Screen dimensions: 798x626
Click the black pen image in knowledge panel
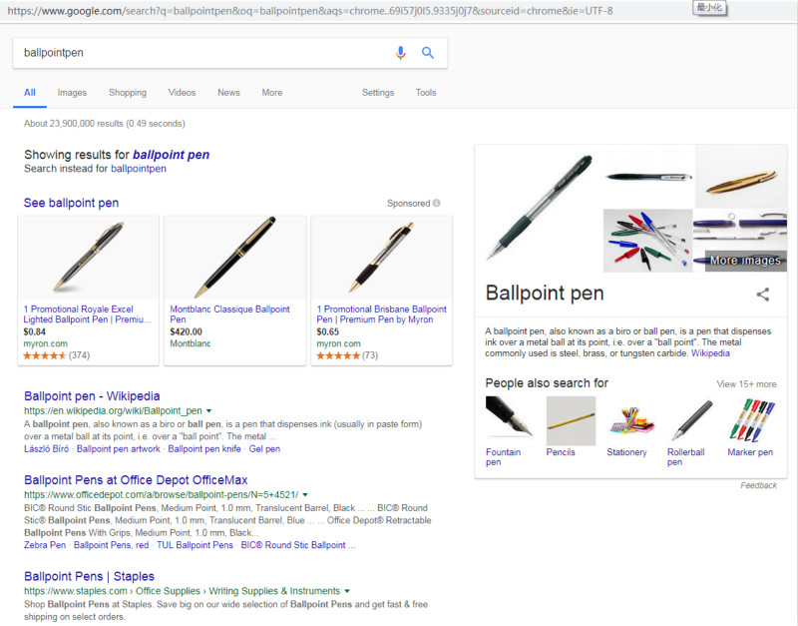point(648,177)
